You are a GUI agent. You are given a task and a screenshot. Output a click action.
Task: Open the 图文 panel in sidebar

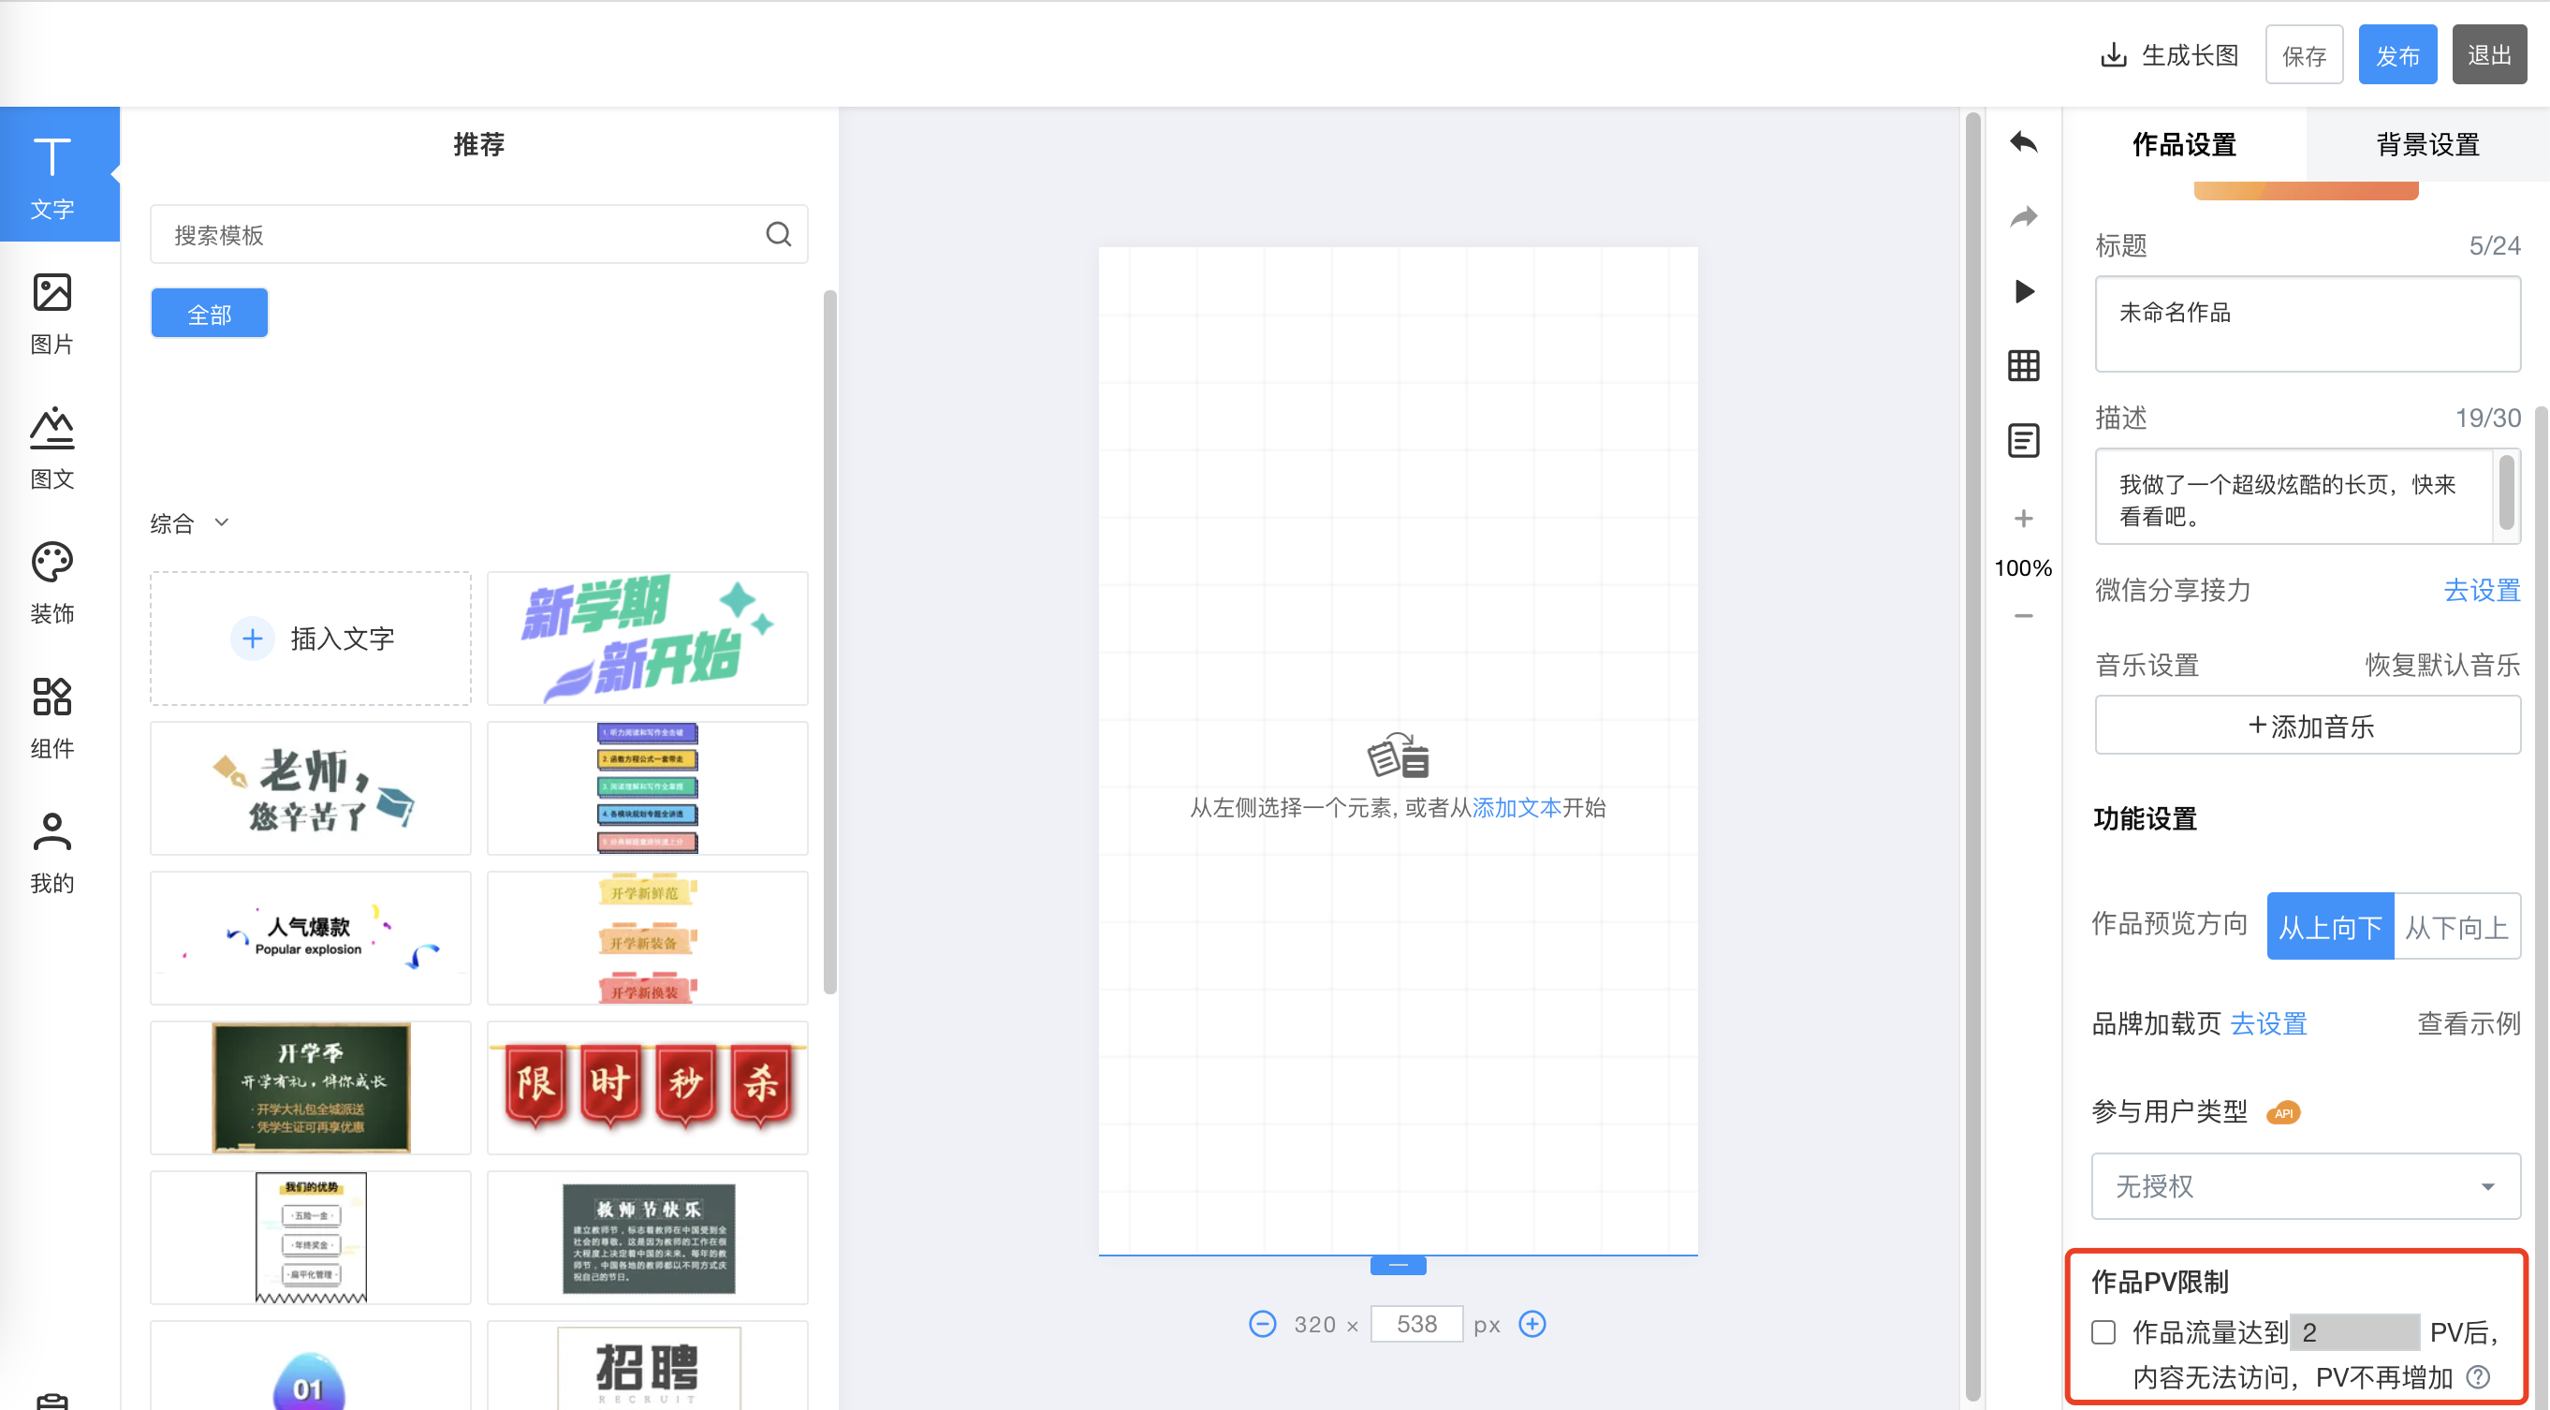[x=52, y=448]
